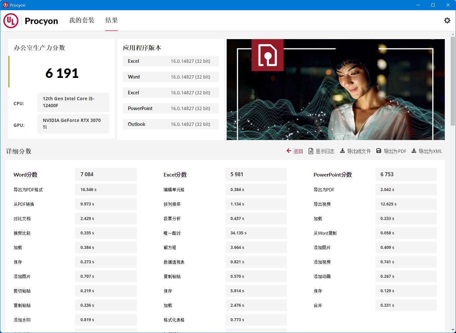Click the 数据透视表 label

click(174, 262)
